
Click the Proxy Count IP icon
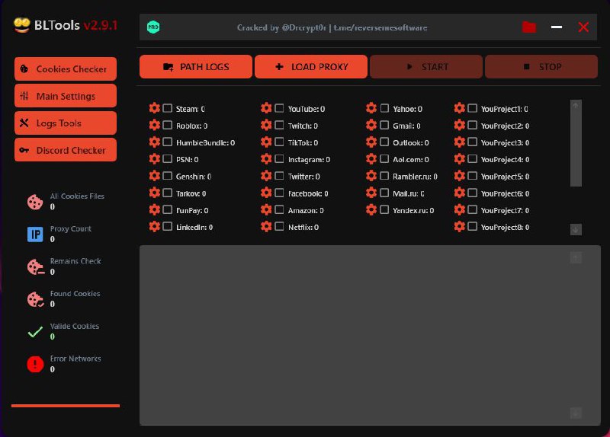35,234
